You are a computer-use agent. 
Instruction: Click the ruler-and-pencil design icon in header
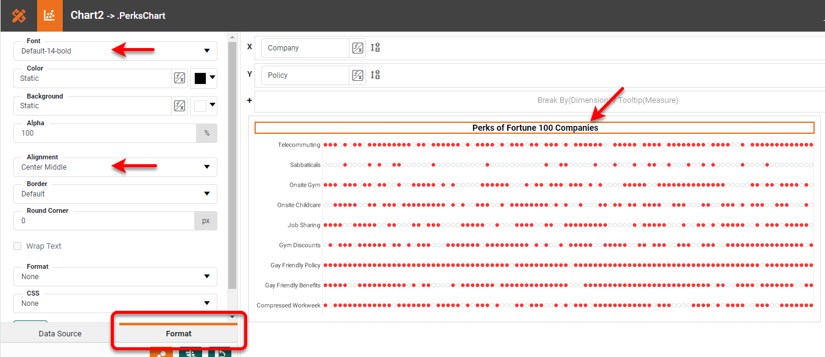(19, 16)
